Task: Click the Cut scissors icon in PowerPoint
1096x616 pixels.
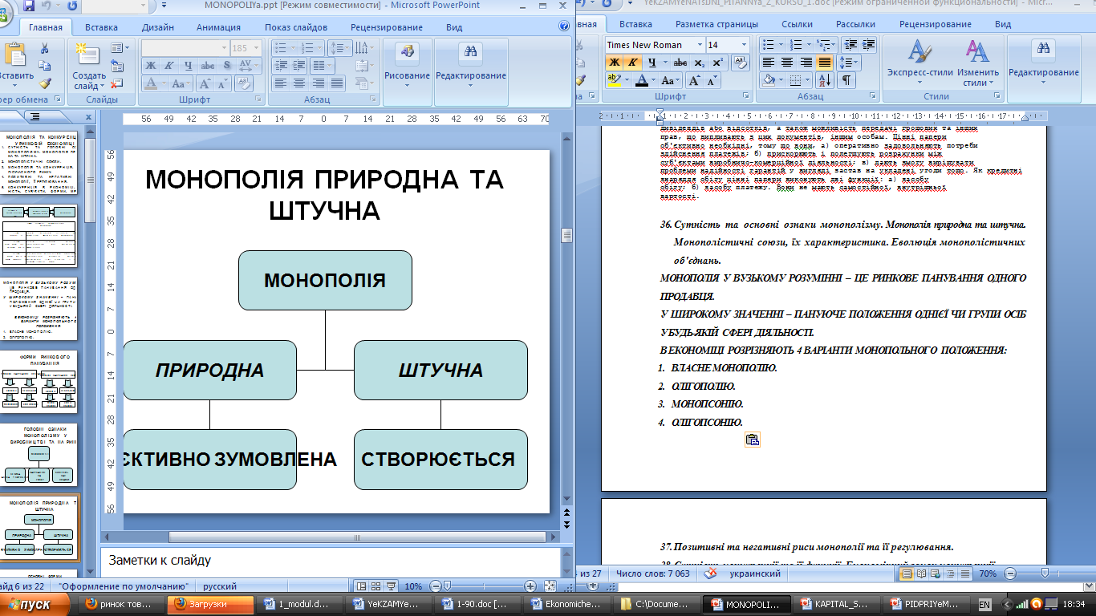Action: click(45, 49)
